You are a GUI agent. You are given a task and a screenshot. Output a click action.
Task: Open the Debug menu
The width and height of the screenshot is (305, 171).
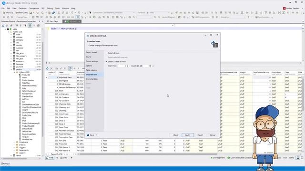coord(50,9)
